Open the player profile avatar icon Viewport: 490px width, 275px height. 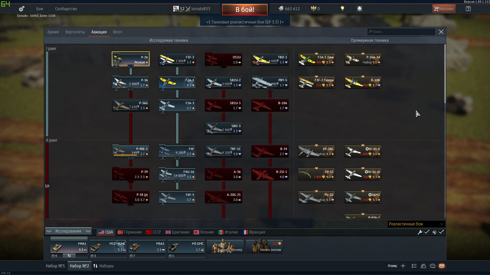(x=176, y=9)
